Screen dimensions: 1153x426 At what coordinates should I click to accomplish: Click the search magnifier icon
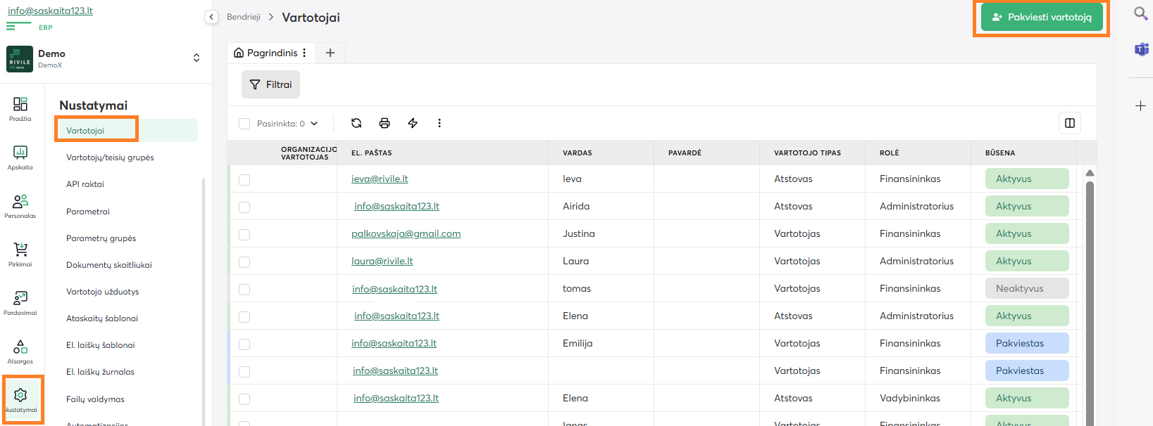(x=1140, y=13)
